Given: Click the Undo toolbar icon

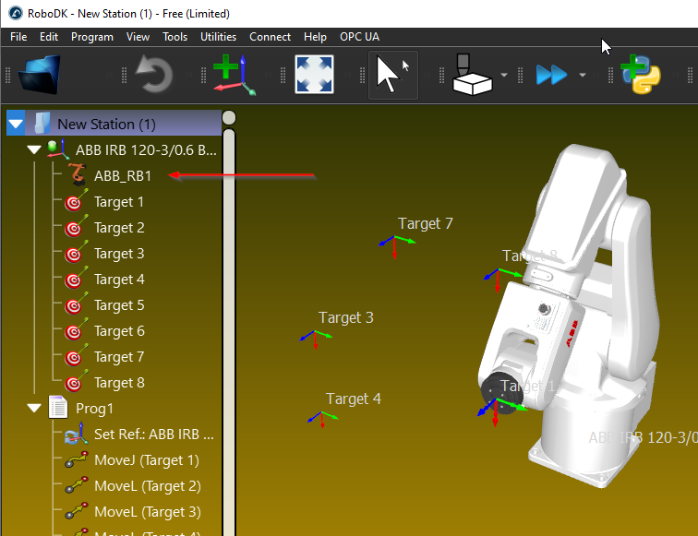Looking at the screenshot, I should click(x=154, y=74).
